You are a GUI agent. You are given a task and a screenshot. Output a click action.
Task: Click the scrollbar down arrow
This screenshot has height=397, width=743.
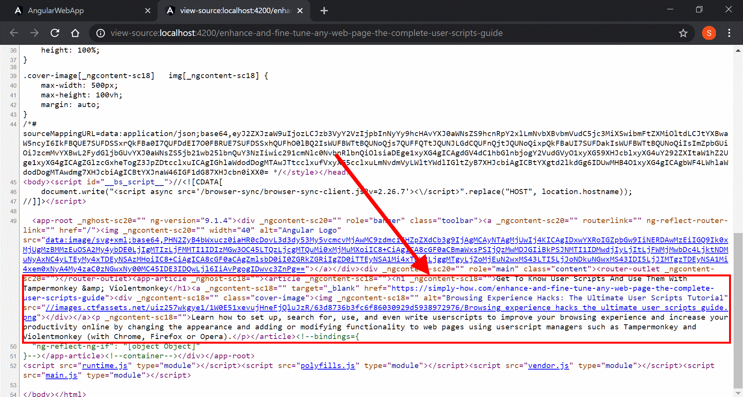pyautogui.click(x=738, y=392)
